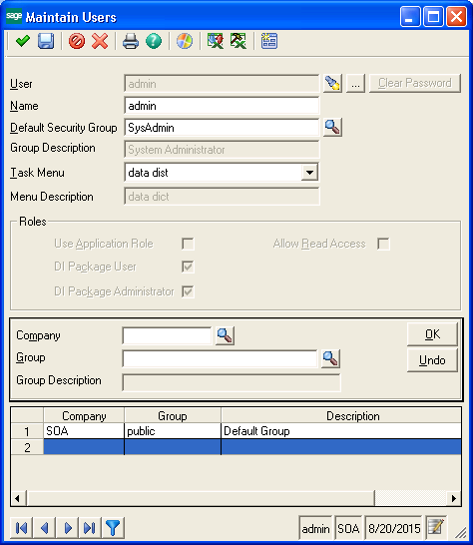Open help via green question mark icon
Image resolution: width=473 pixels, height=545 pixels.
tap(154, 41)
